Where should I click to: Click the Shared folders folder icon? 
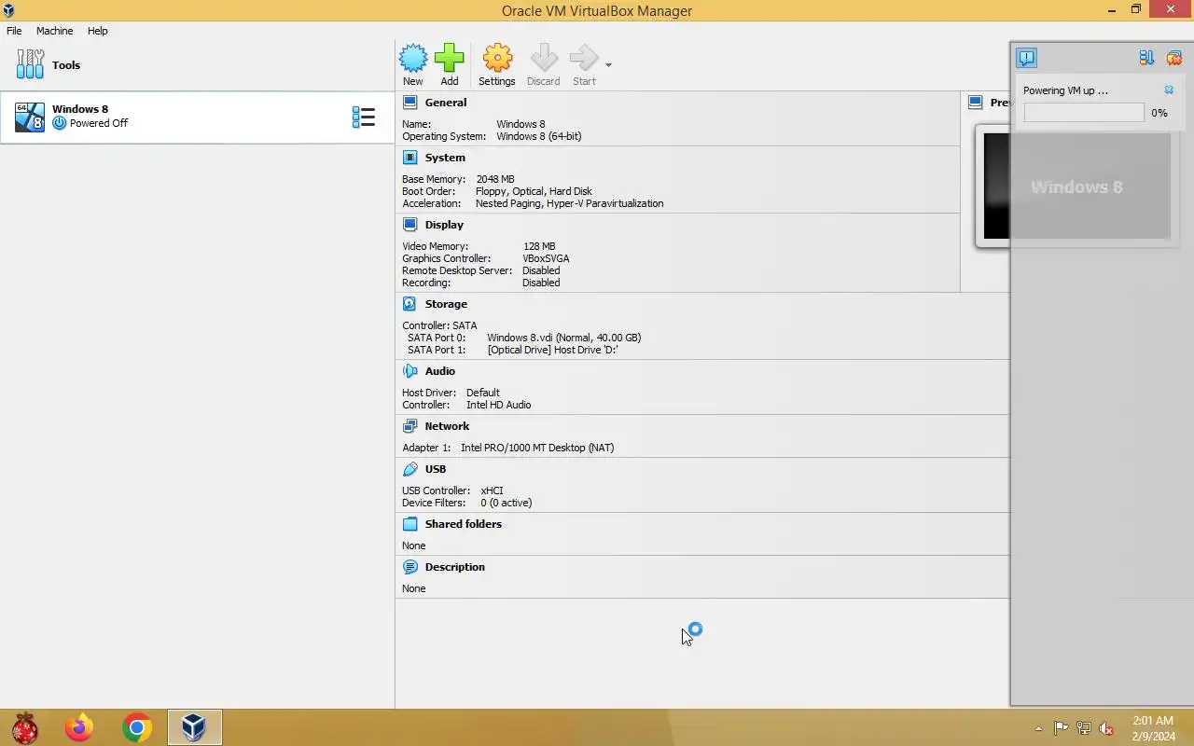[410, 524]
